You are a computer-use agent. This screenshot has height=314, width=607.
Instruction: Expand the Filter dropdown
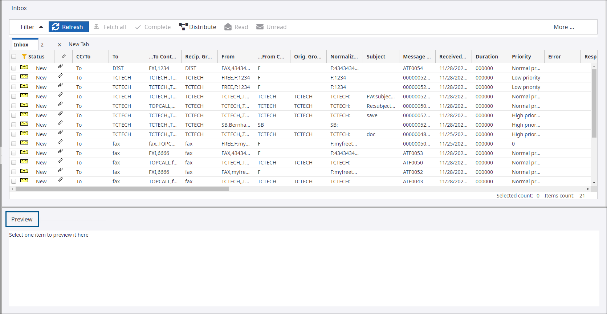[x=32, y=27]
